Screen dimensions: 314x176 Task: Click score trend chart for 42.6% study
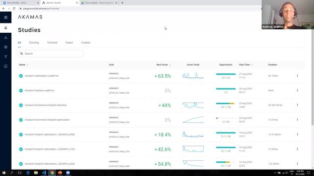(193, 149)
